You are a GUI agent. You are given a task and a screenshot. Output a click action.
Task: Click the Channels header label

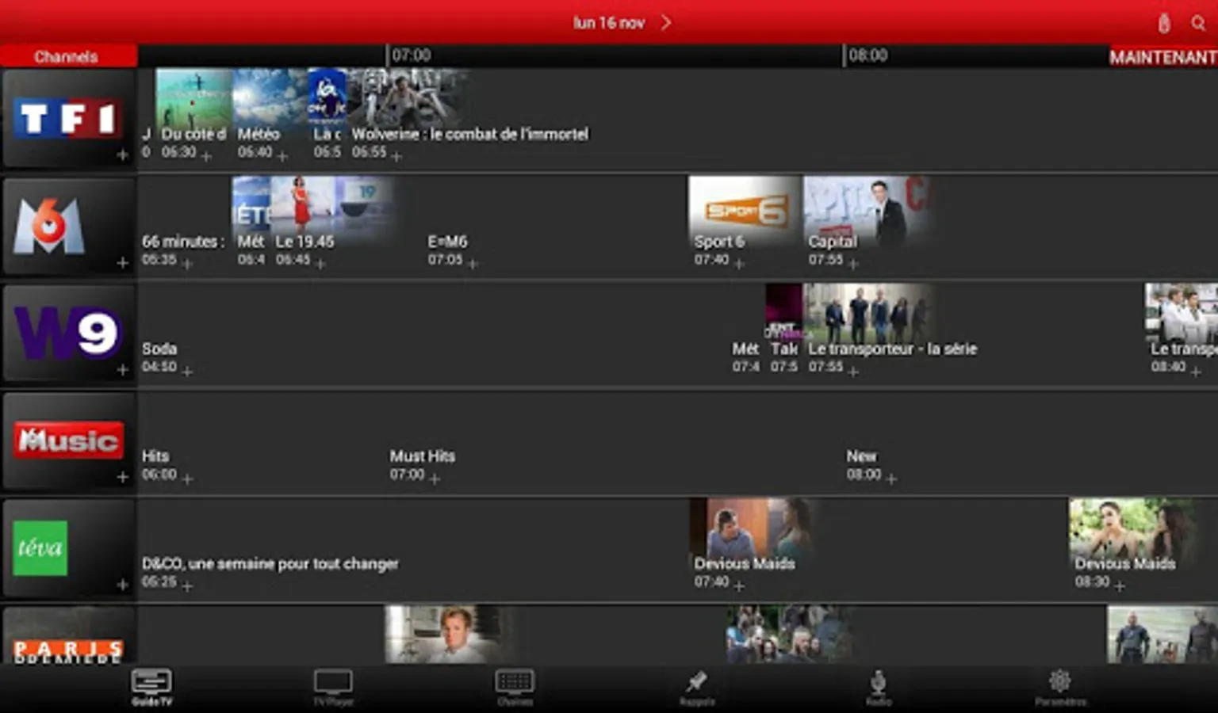point(67,57)
